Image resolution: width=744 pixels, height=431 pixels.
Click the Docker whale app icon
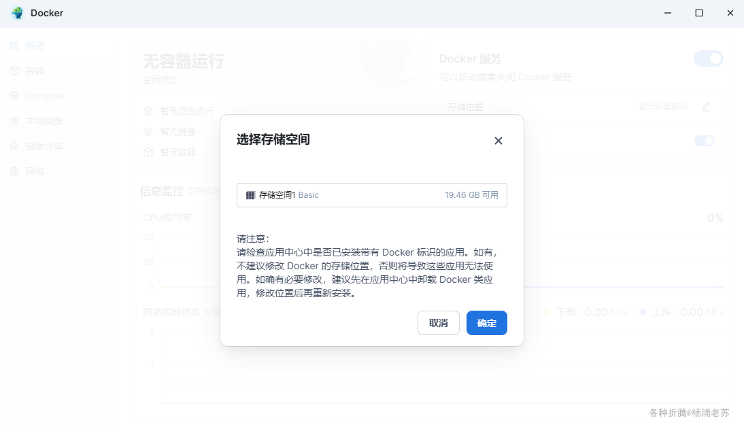tap(17, 13)
